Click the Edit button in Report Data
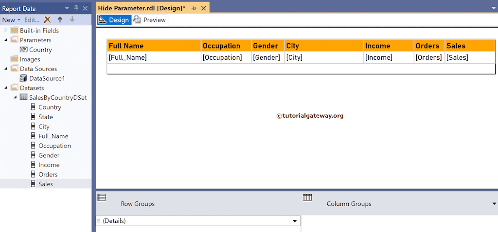 (32, 20)
